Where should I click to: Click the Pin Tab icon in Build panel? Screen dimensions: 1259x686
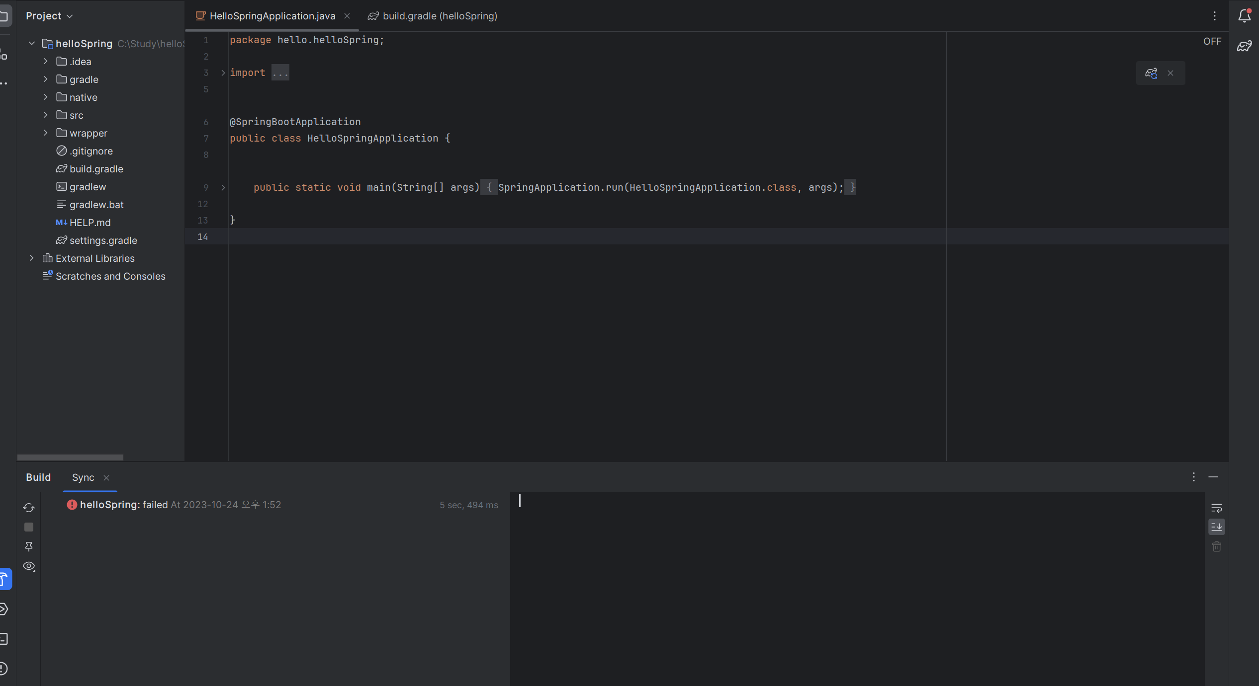coord(29,546)
